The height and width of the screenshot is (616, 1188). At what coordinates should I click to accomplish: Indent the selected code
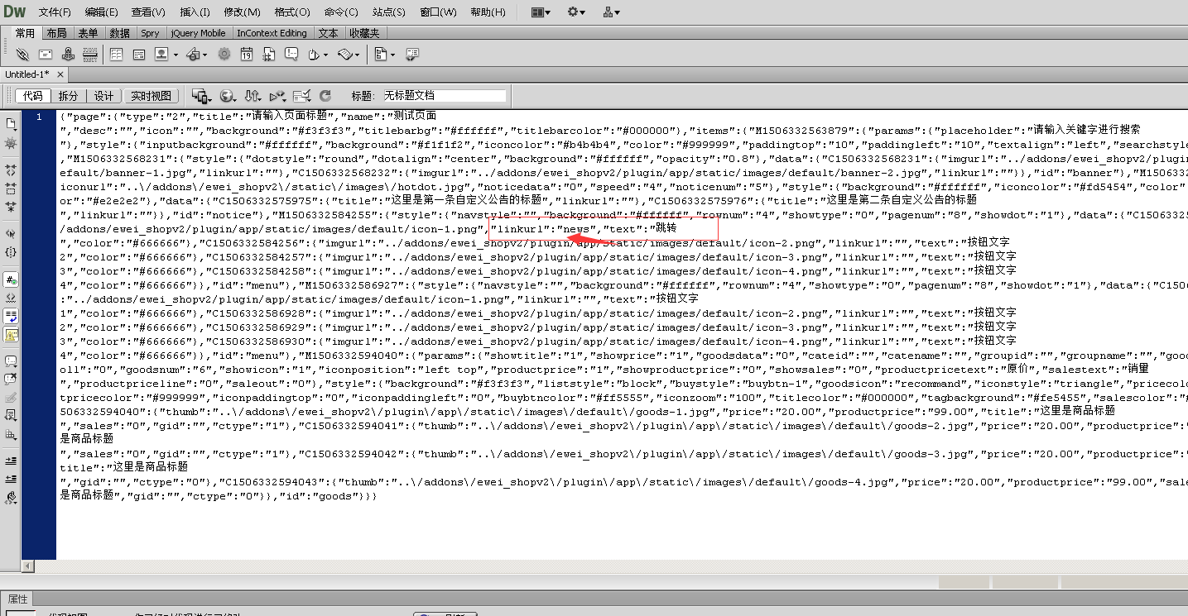point(11,461)
